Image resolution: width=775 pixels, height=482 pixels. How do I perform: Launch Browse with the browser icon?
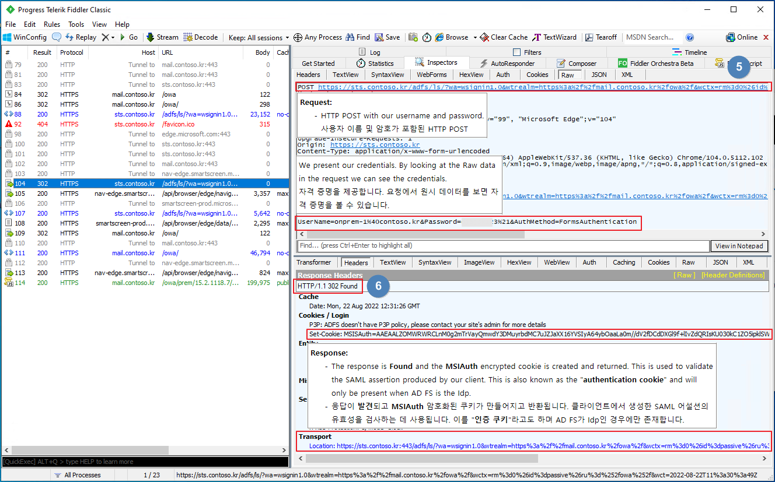tap(452, 37)
